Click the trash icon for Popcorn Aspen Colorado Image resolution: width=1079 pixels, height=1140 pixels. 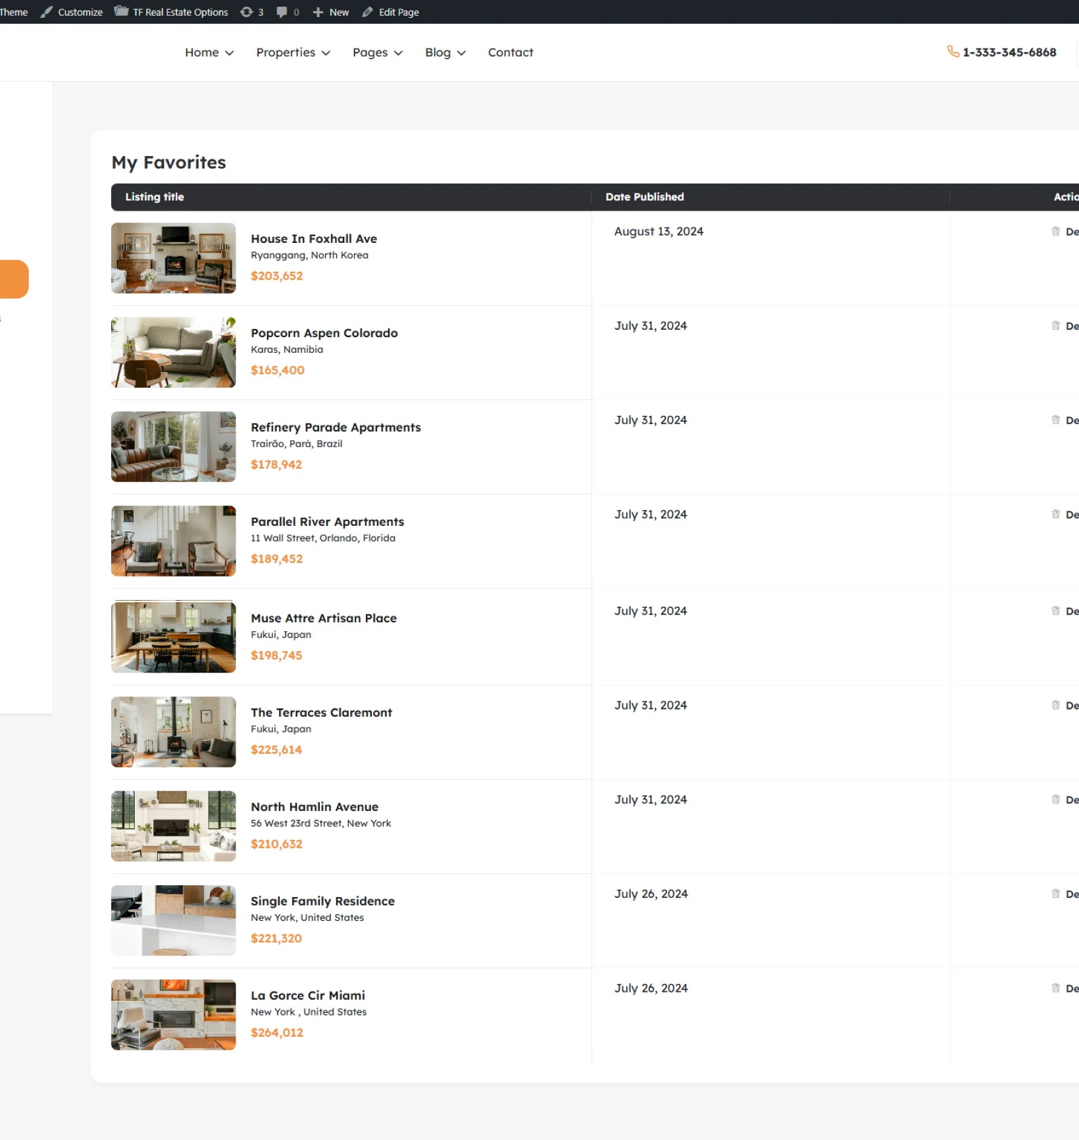(1055, 326)
